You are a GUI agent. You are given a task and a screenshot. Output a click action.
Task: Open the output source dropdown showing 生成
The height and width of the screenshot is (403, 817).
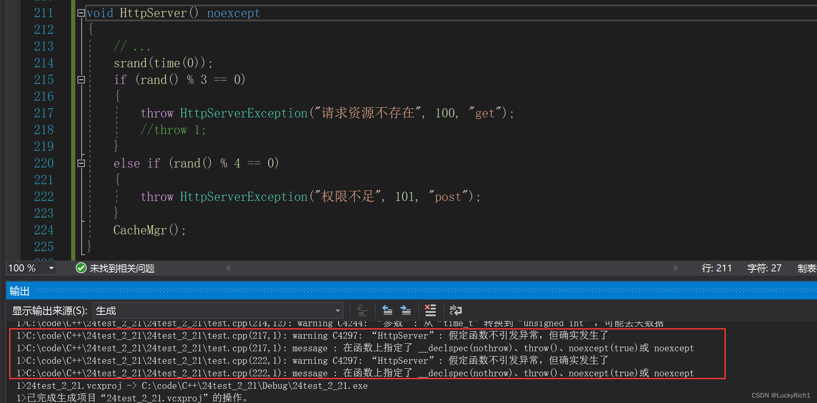tap(218, 311)
